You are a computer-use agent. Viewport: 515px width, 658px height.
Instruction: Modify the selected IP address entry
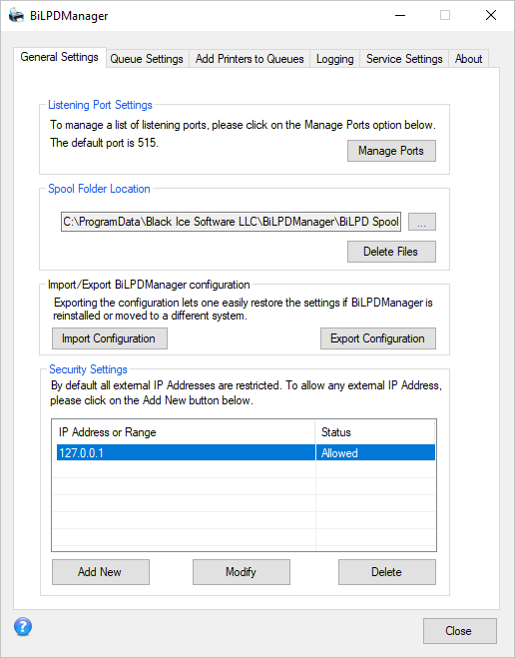pos(242,572)
